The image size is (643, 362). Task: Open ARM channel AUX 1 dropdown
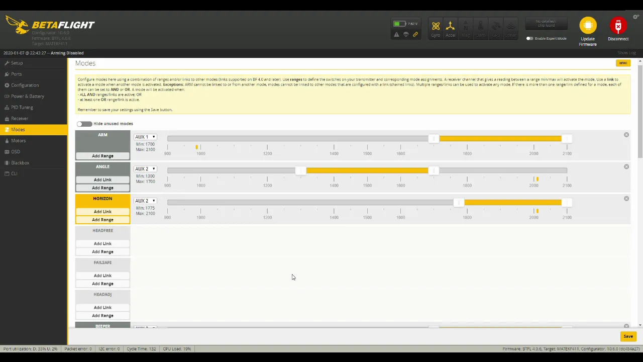pos(145,137)
